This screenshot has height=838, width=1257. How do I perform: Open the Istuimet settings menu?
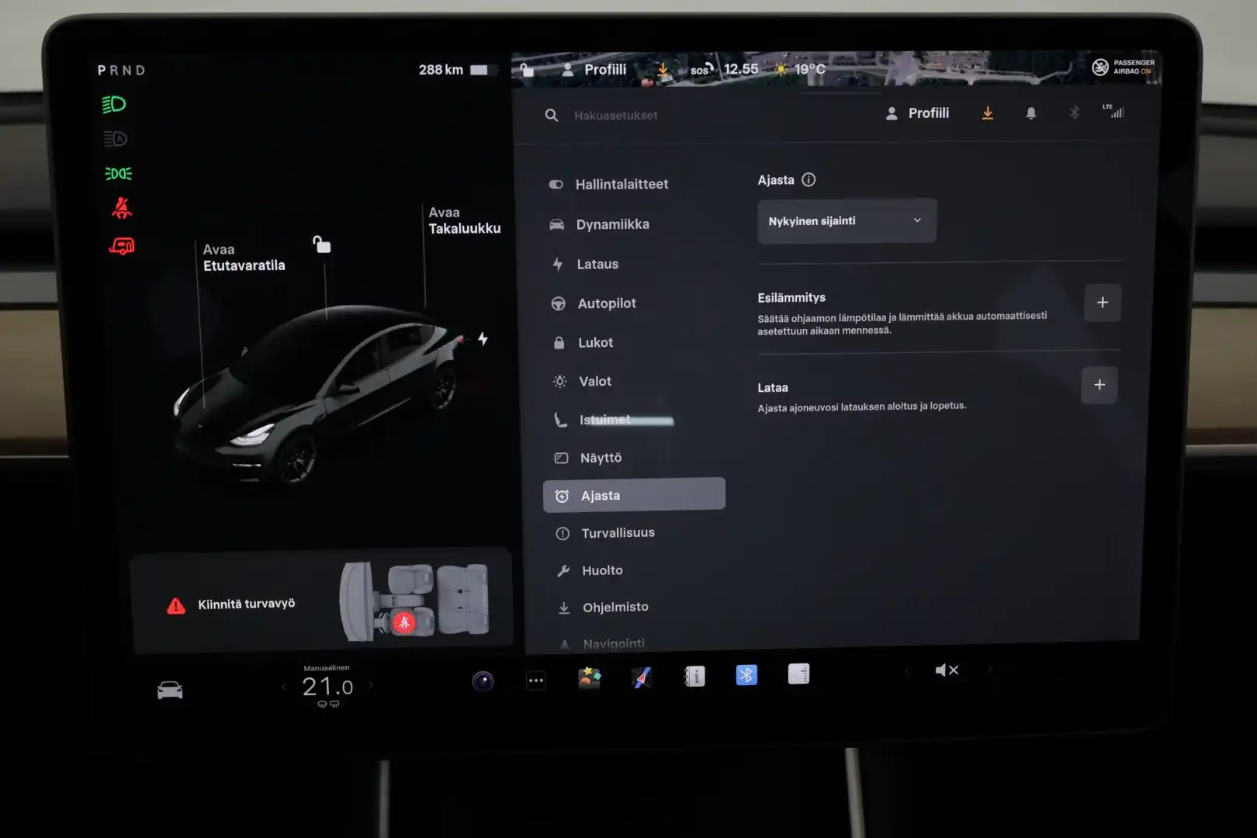pyautogui.click(x=594, y=420)
